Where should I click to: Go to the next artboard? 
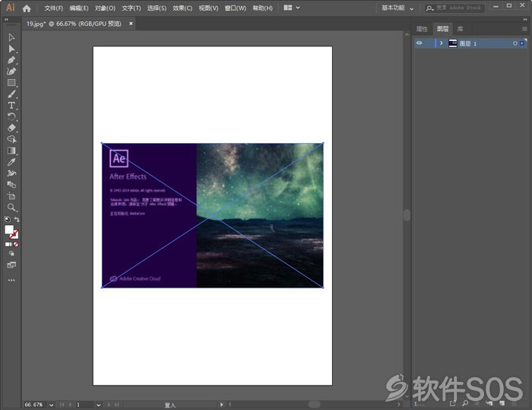pos(109,405)
